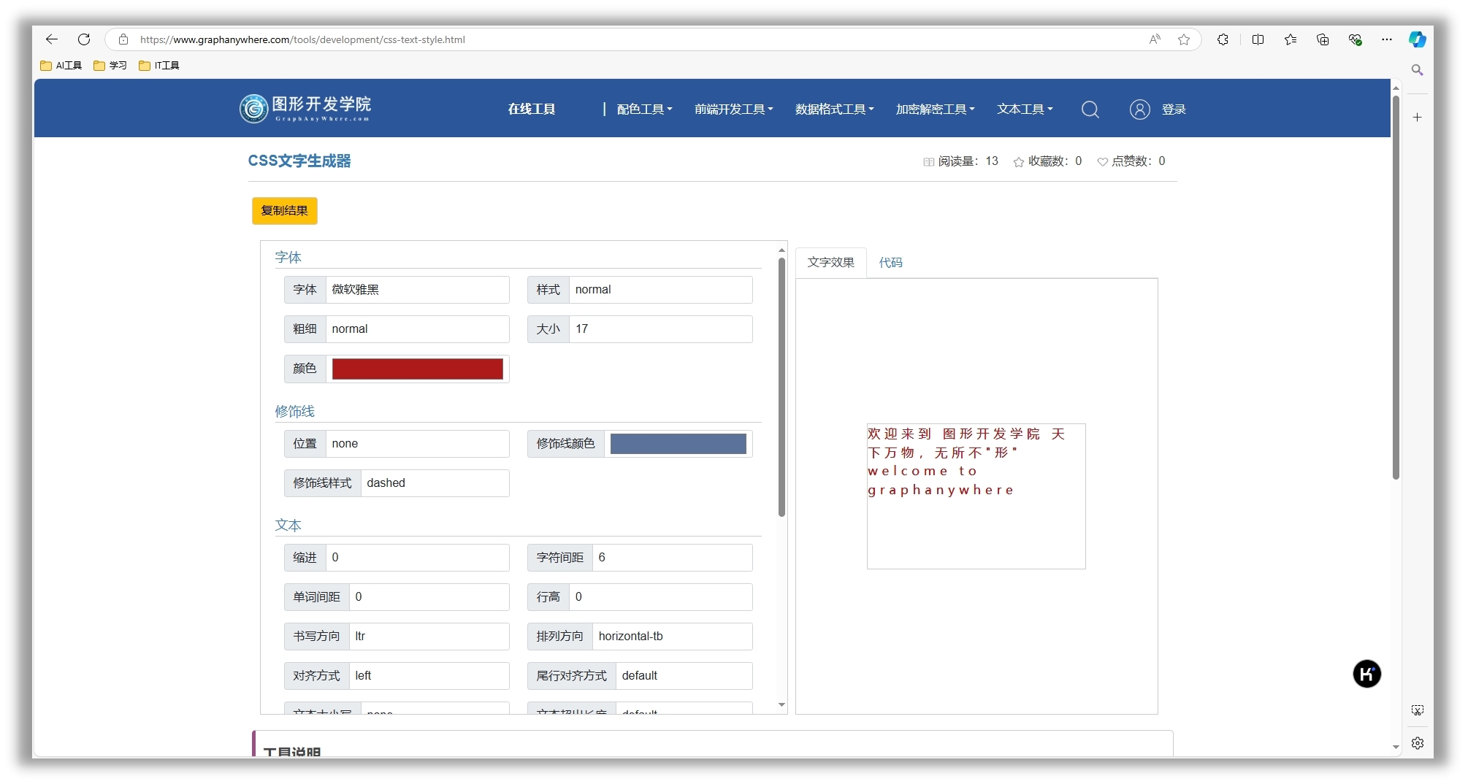The width and height of the screenshot is (1468, 784).
Task: Click 登录 login link
Action: tap(1174, 109)
